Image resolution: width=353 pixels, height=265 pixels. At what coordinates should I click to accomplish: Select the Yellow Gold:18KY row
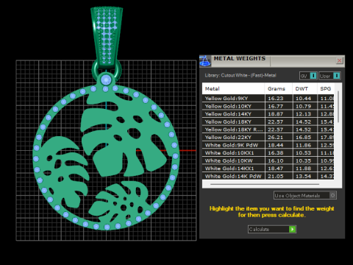click(268, 121)
